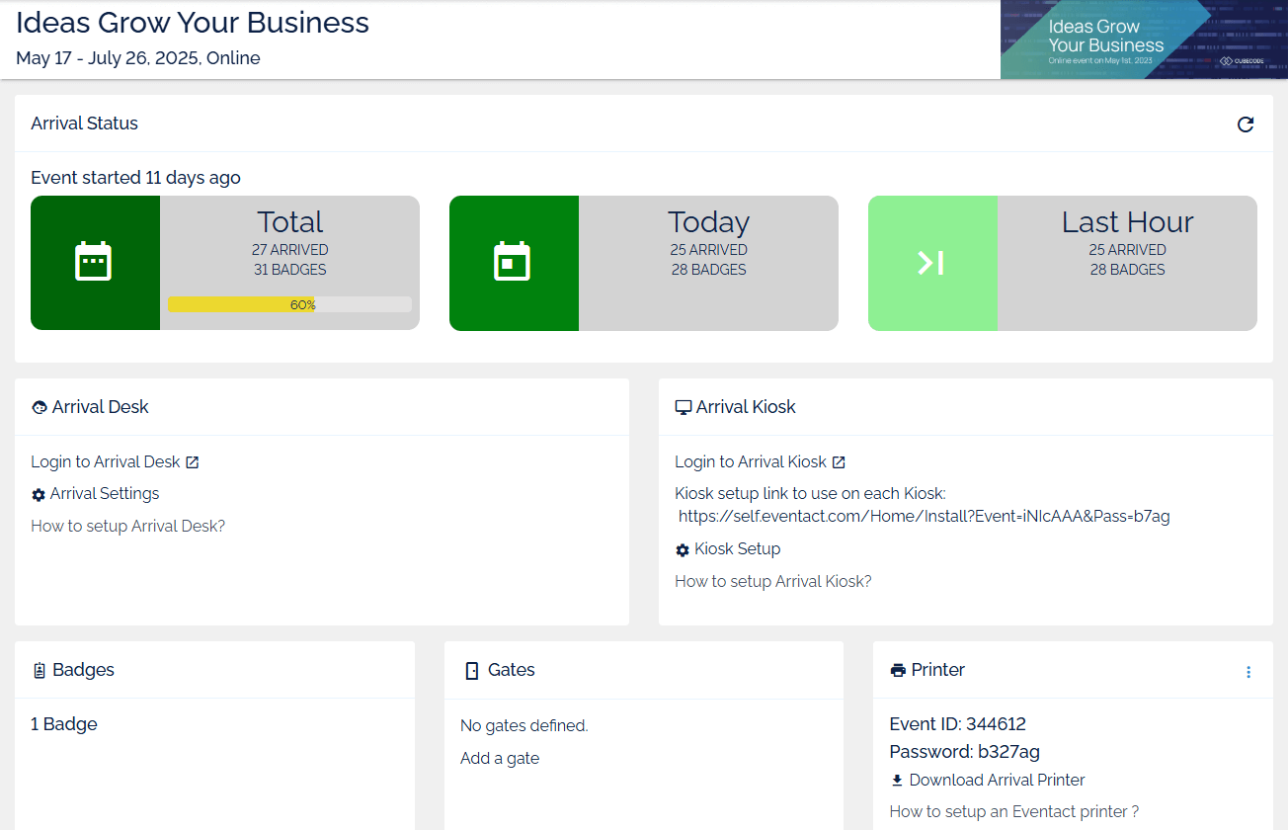
Task: Select Add a gate
Action: (x=499, y=758)
